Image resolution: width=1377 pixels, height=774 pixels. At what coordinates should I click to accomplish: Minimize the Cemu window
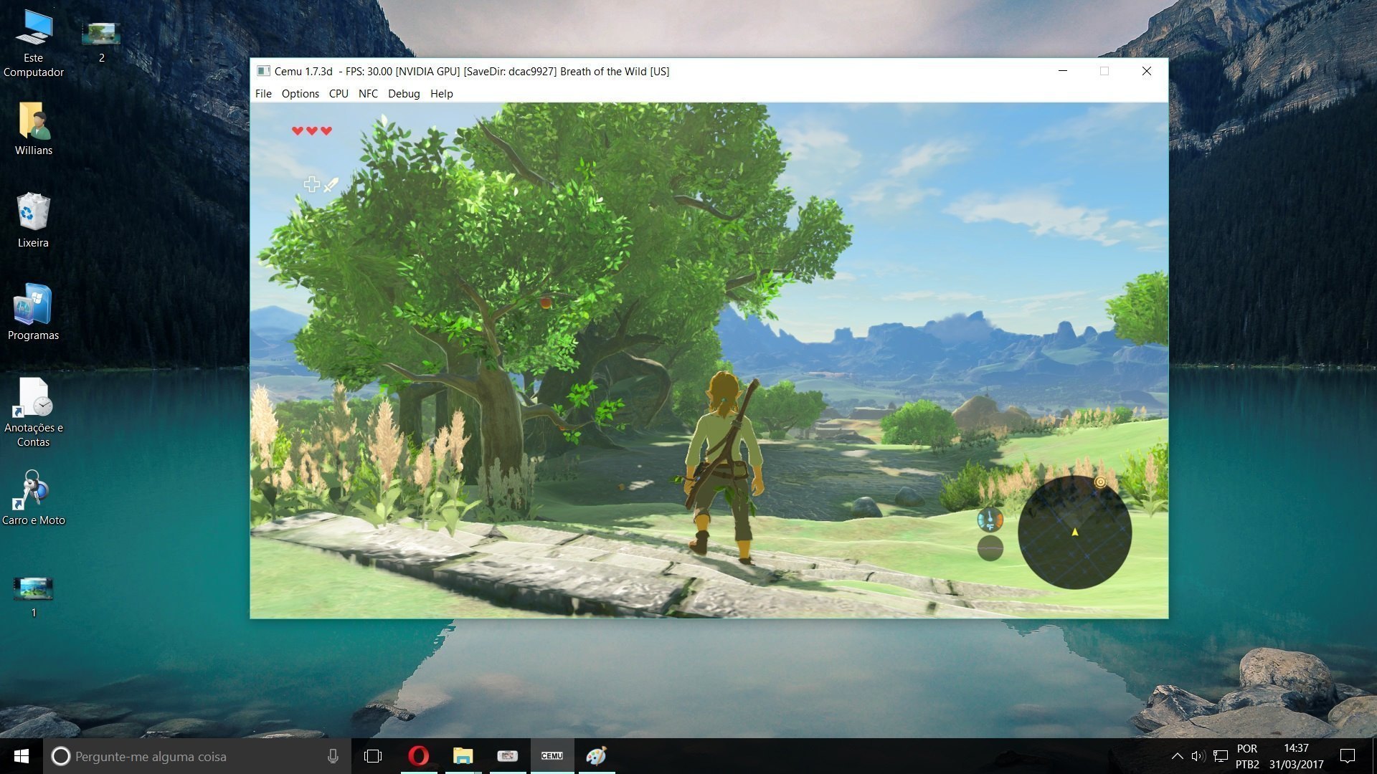pyautogui.click(x=1063, y=71)
